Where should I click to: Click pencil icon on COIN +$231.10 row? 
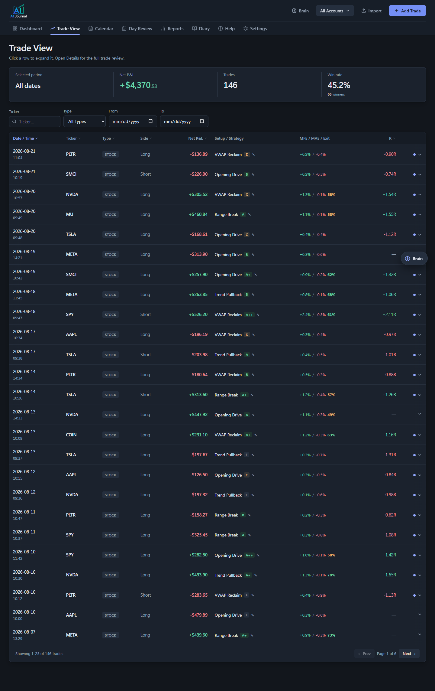click(256, 435)
